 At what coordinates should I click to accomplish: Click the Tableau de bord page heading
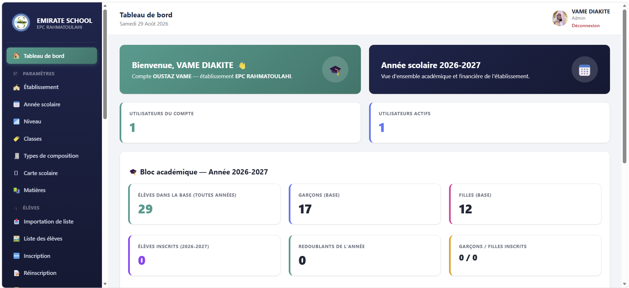click(146, 15)
